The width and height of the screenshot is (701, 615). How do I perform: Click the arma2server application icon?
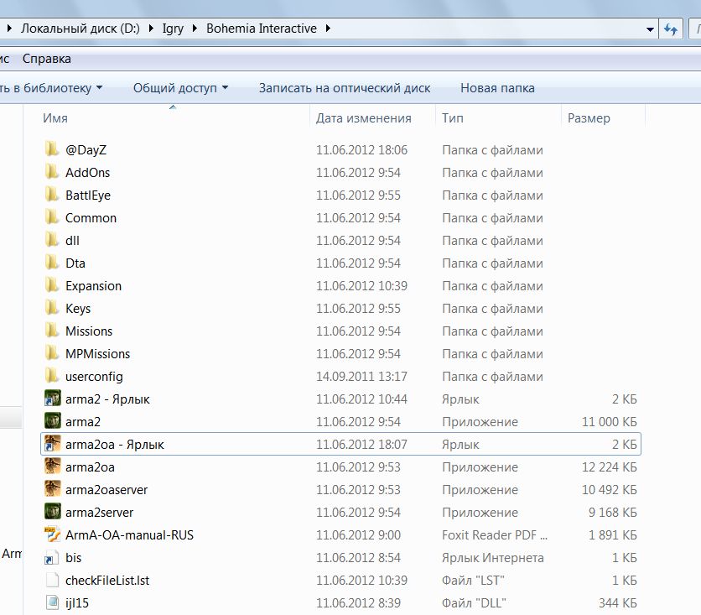[52, 512]
